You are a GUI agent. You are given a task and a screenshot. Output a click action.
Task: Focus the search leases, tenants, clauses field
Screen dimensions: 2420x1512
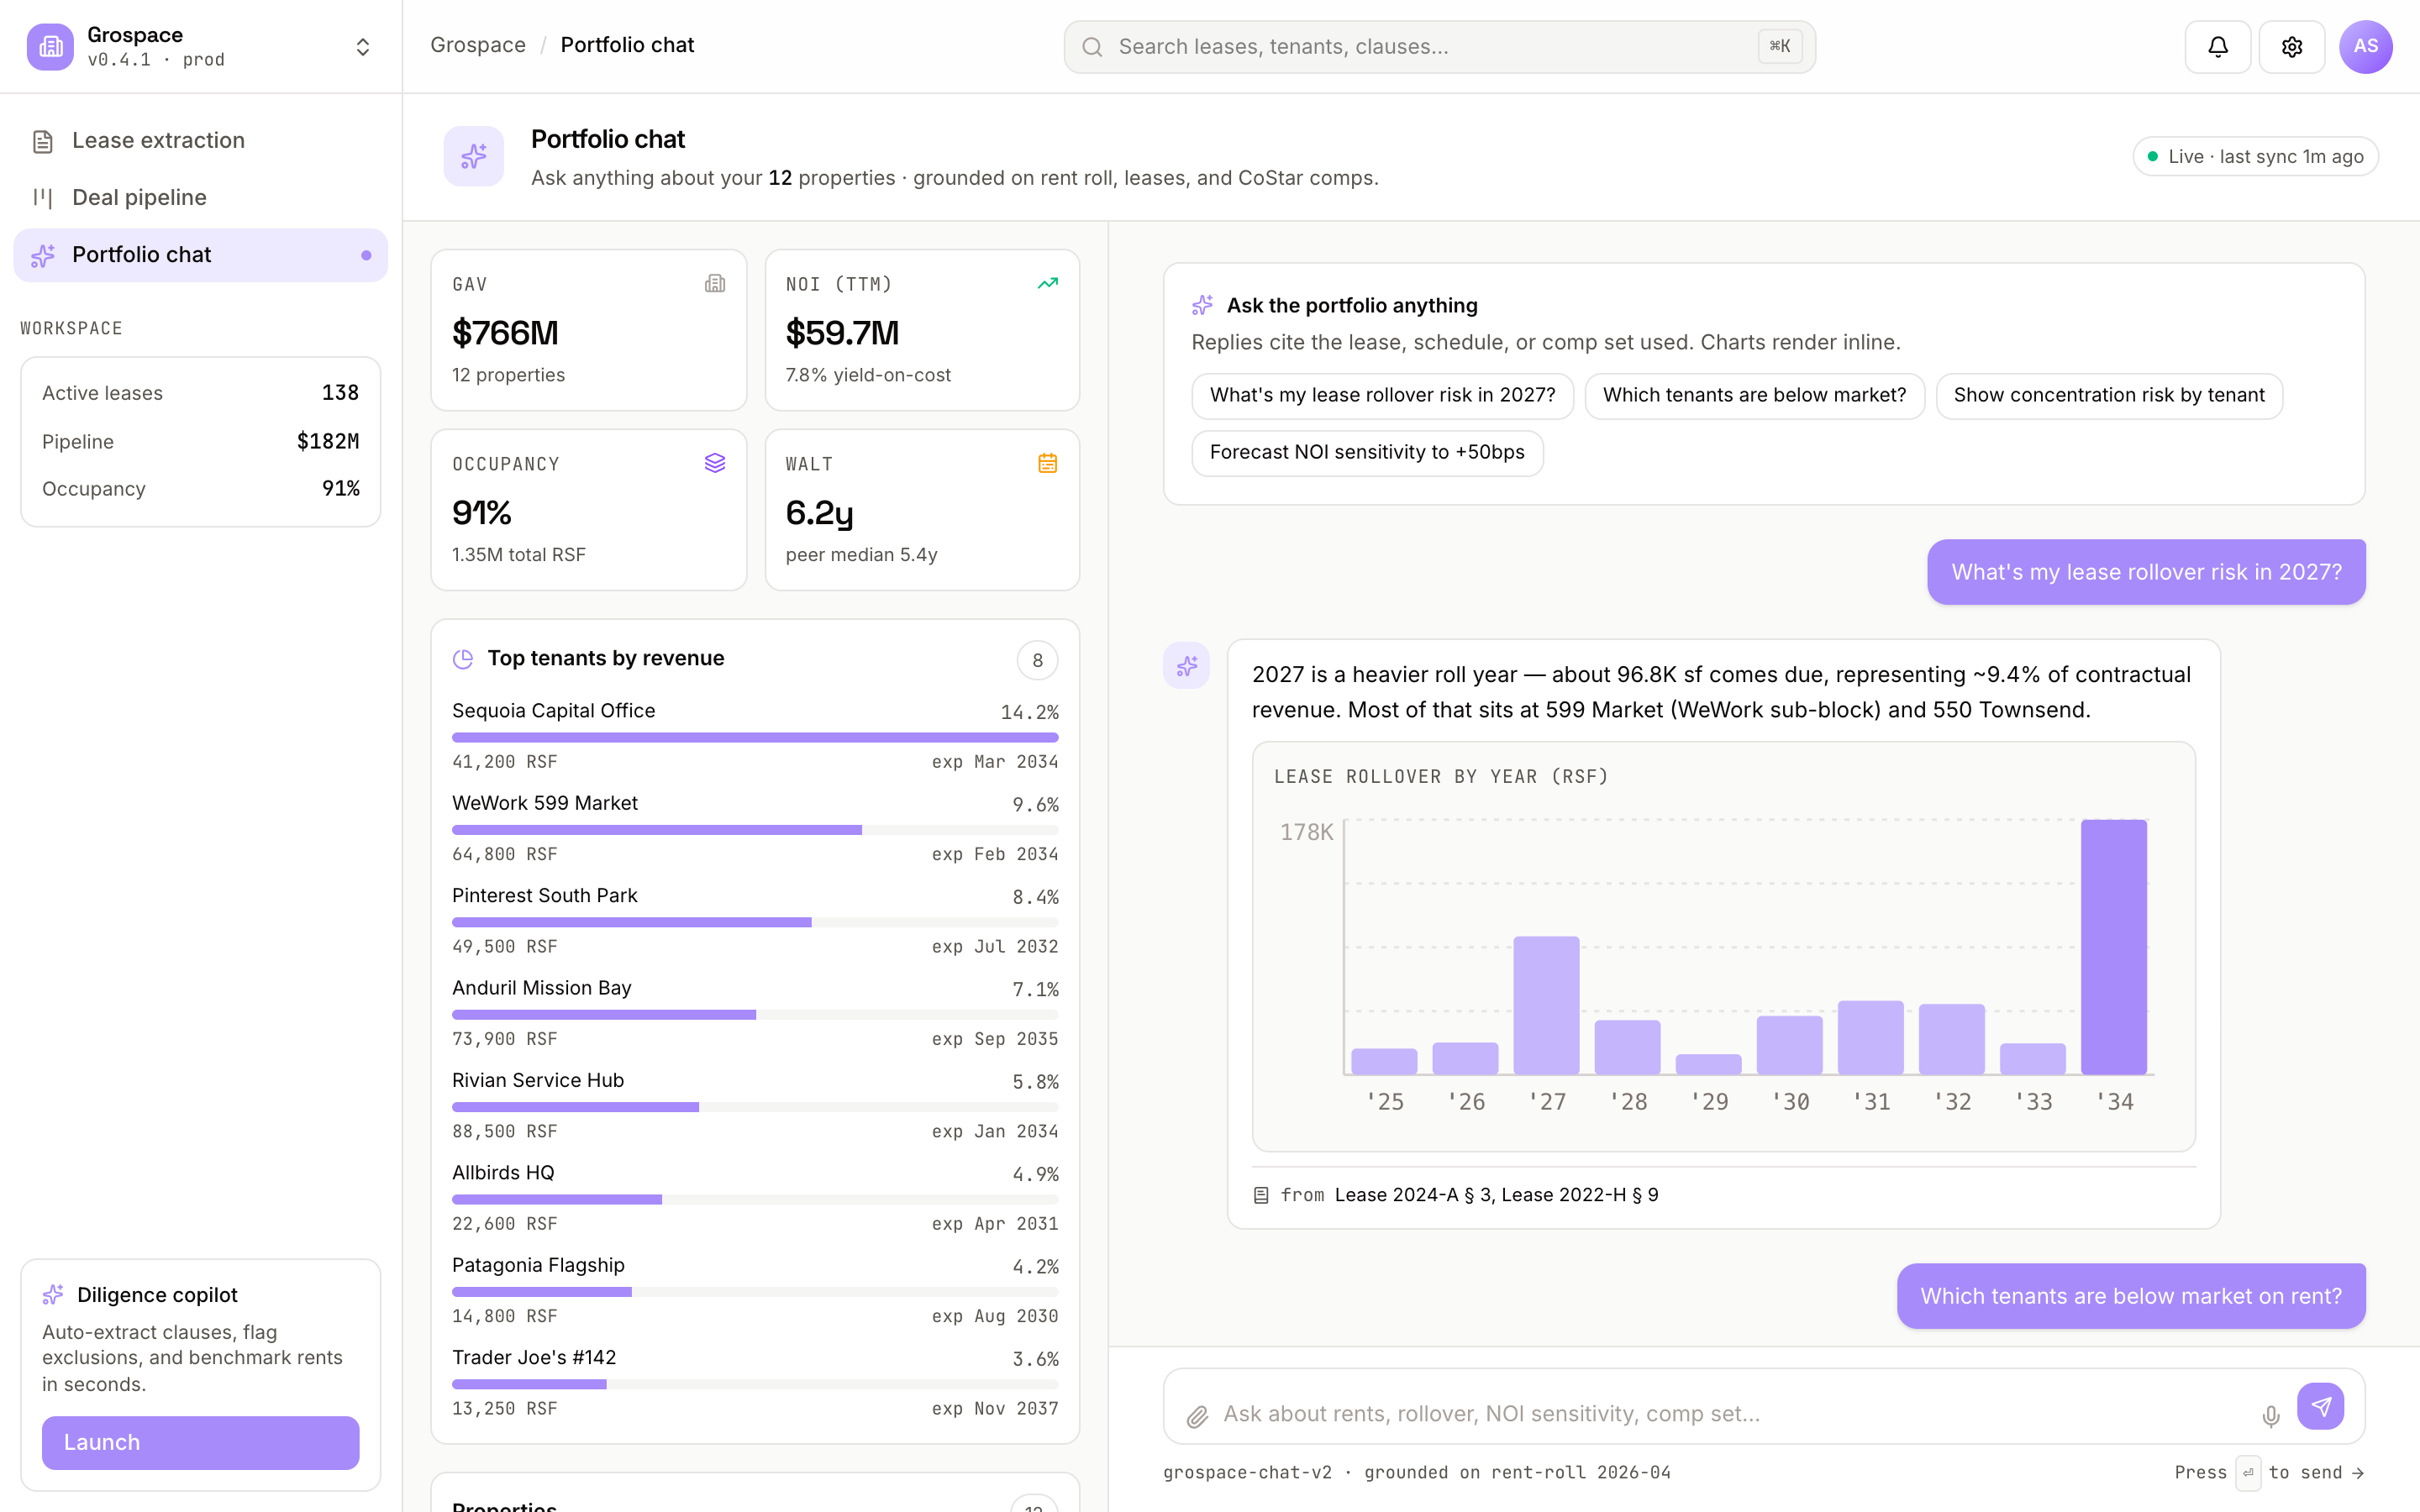(x=1439, y=47)
